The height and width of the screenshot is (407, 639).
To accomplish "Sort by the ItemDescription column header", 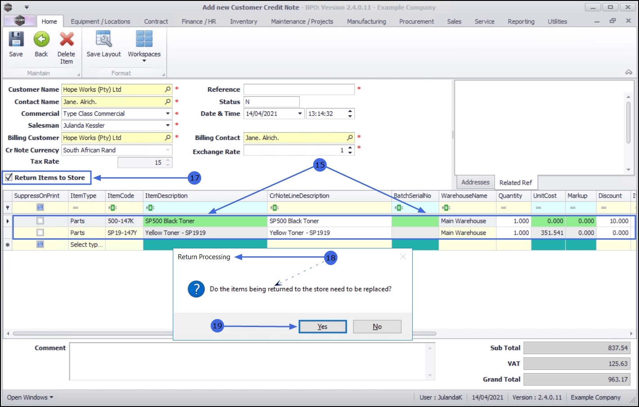I will click(205, 195).
